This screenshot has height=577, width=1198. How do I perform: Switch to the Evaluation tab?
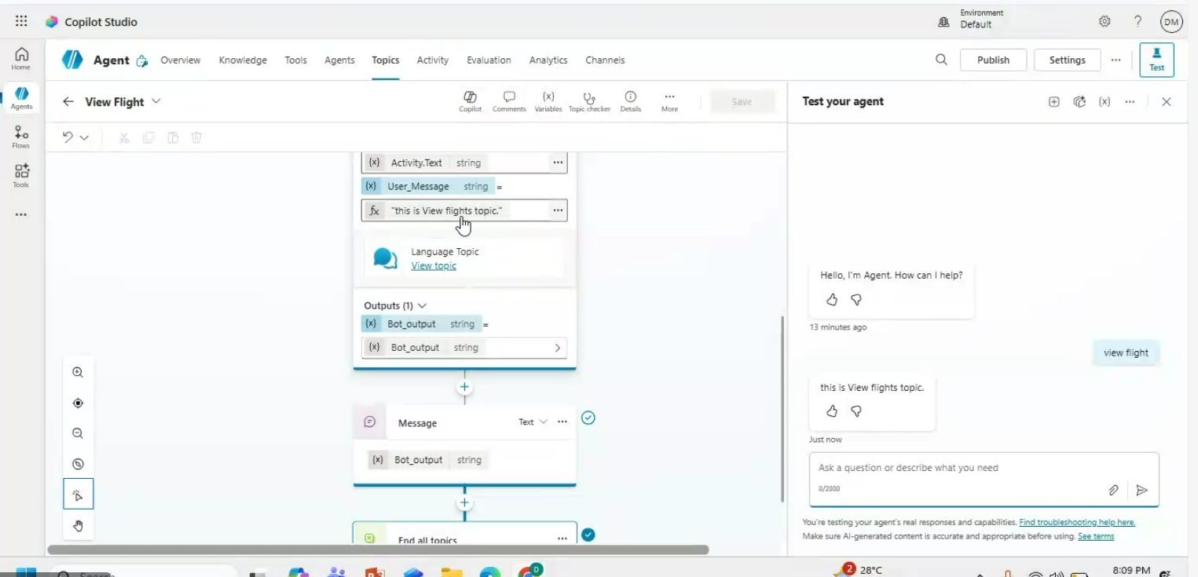(489, 60)
